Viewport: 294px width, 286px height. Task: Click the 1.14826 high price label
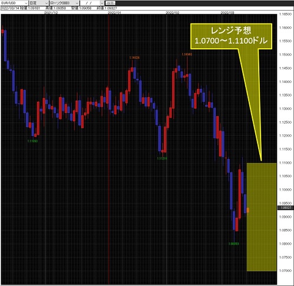134,58
